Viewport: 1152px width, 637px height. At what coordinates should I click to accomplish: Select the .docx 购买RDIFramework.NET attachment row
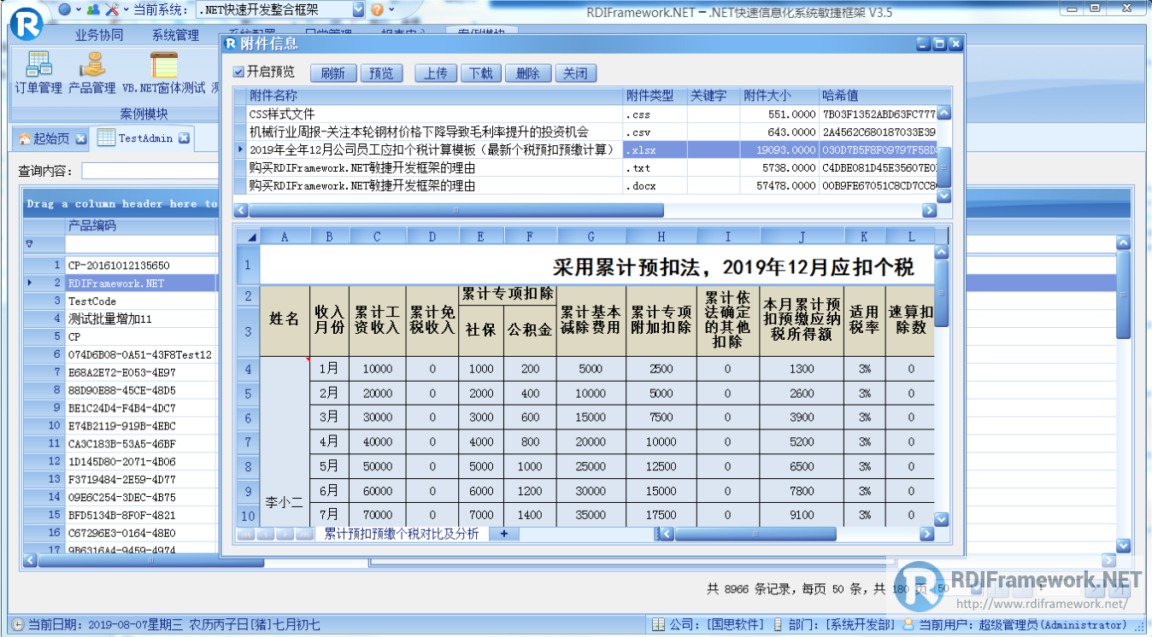586,185
